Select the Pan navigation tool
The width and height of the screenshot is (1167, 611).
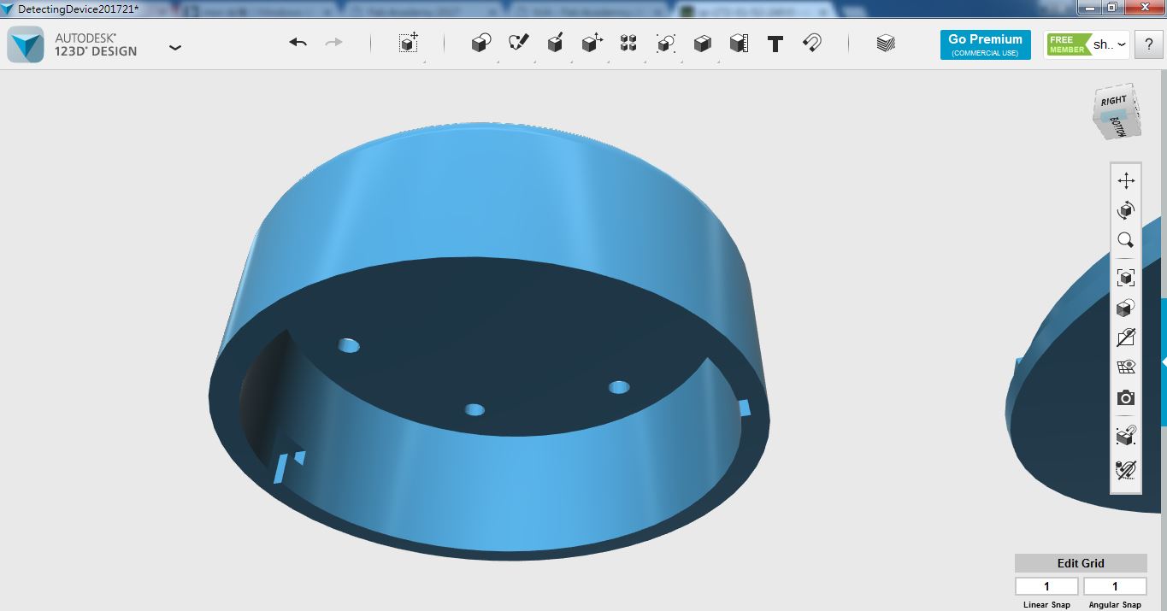[1126, 180]
